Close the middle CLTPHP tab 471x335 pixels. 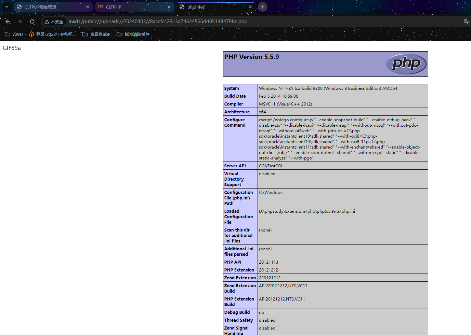coord(169,7)
